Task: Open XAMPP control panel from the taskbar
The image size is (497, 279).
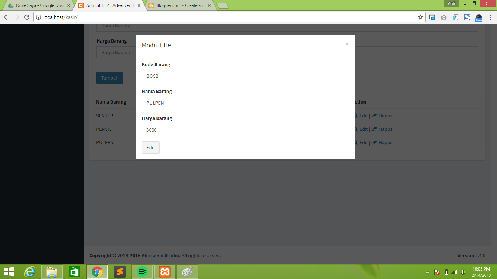Action: [x=164, y=271]
